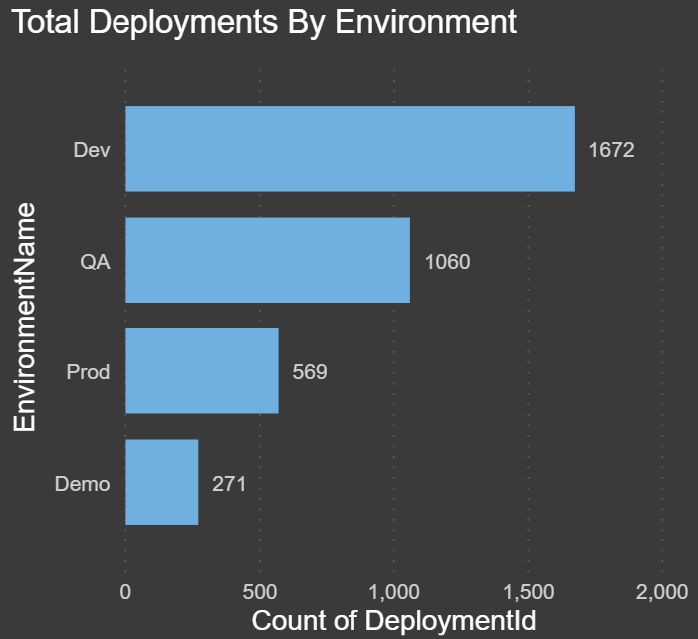This screenshot has width=698, height=639.
Task: Select the 500 x-axis tick label
Action: click(x=260, y=591)
